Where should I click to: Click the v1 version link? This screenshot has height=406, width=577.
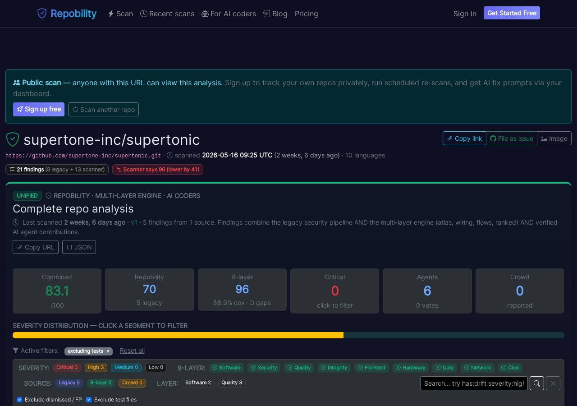134,222
